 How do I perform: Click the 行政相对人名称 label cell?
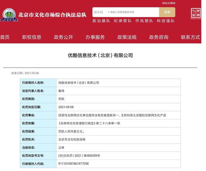tap(38, 83)
